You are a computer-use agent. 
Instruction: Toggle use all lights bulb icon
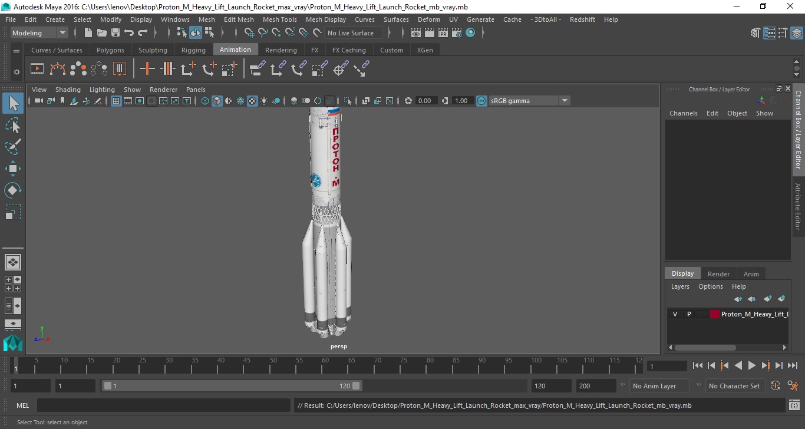(x=264, y=101)
